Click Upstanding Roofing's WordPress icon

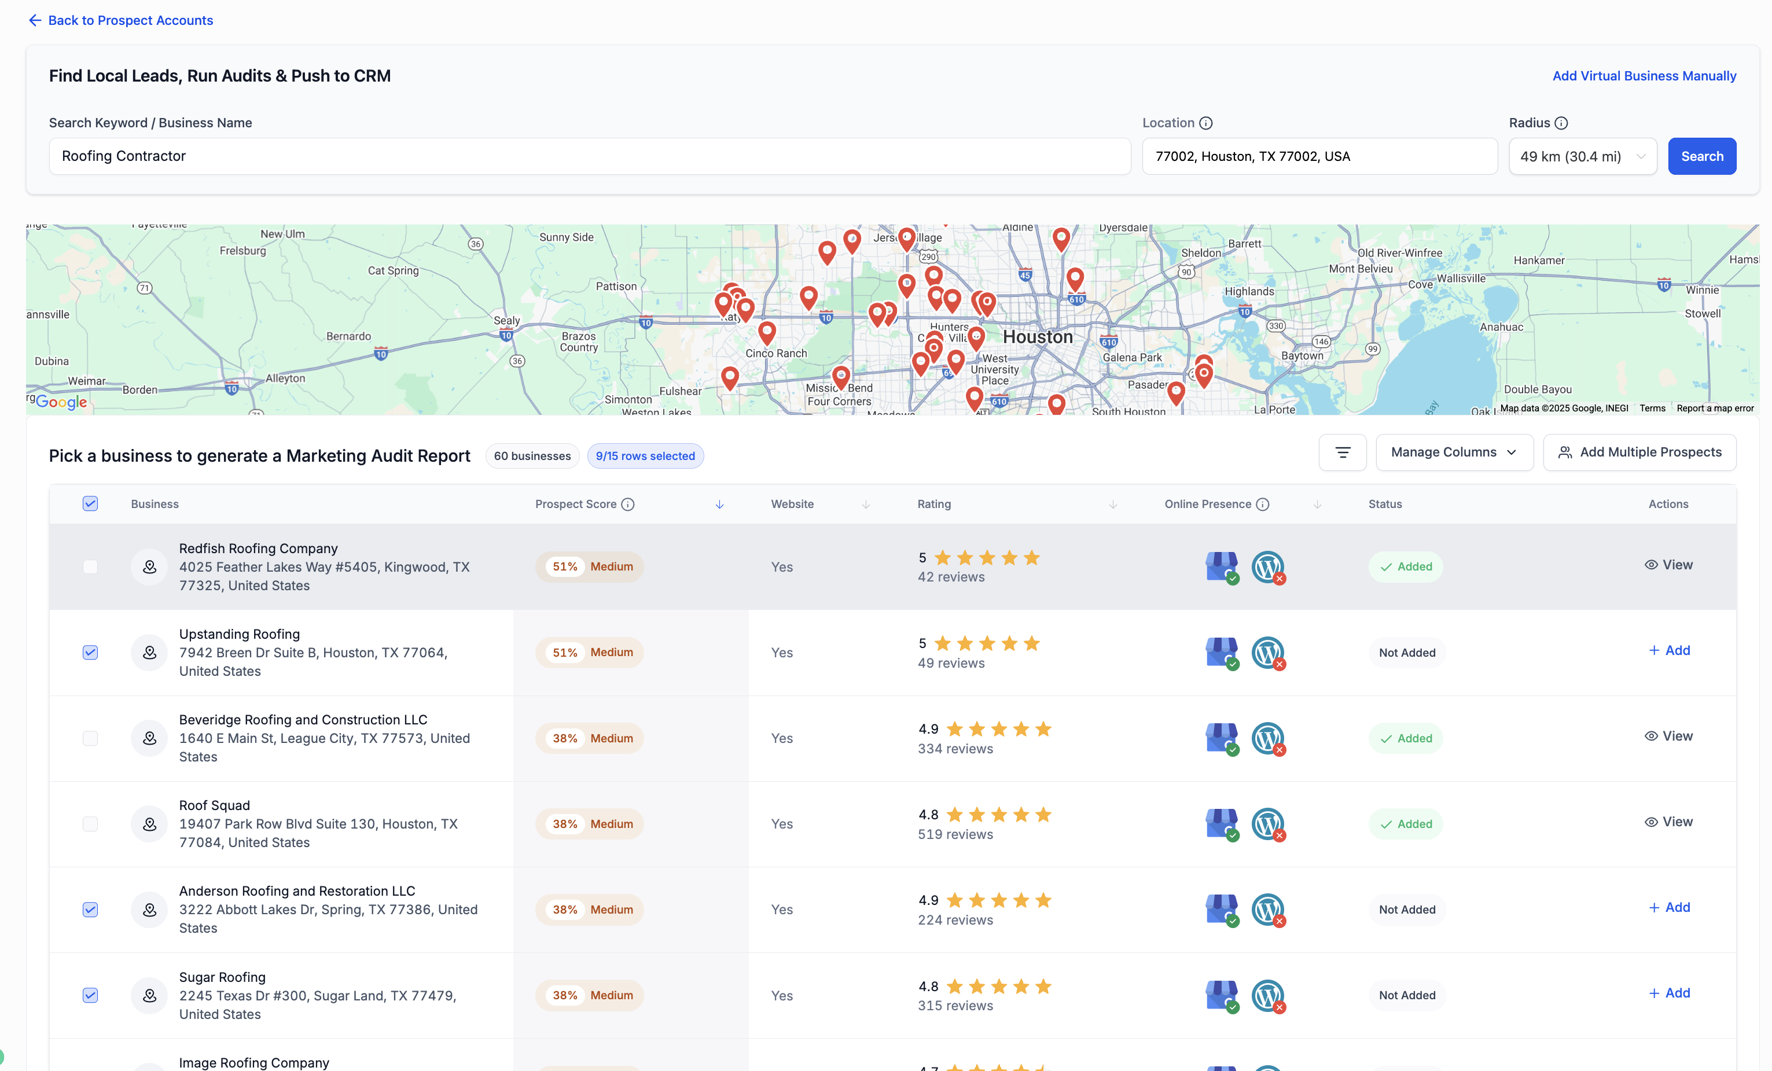[1267, 652]
